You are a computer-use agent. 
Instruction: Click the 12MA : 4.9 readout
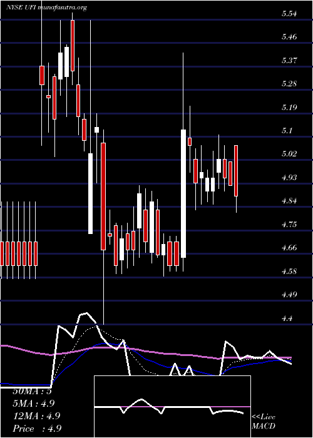(36, 416)
